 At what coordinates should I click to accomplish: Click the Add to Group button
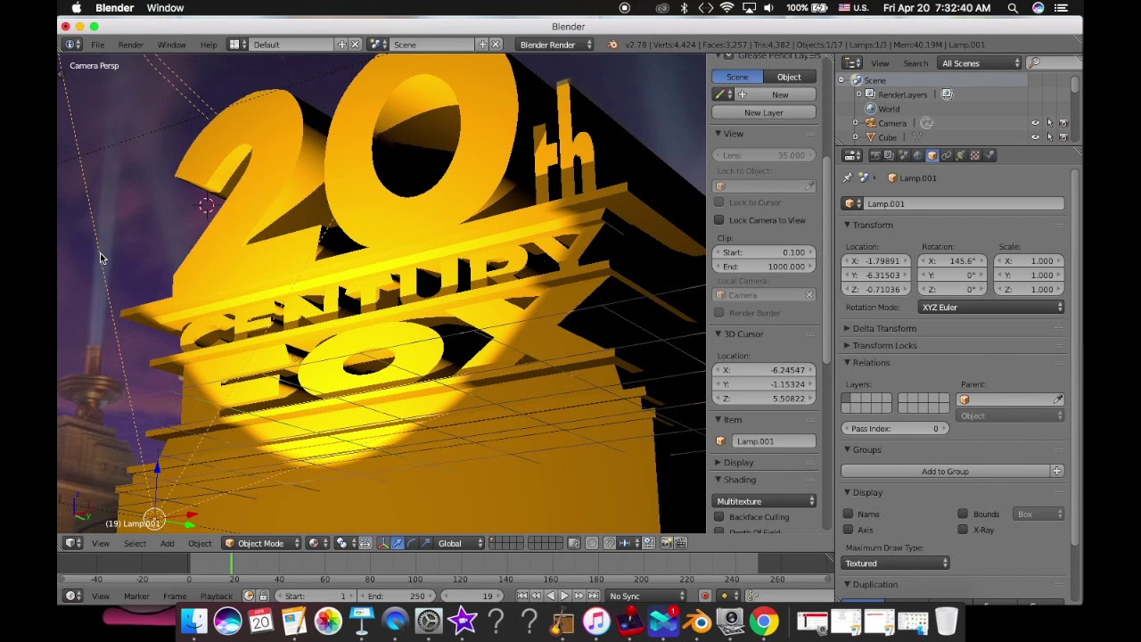click(x=945, y=471)
